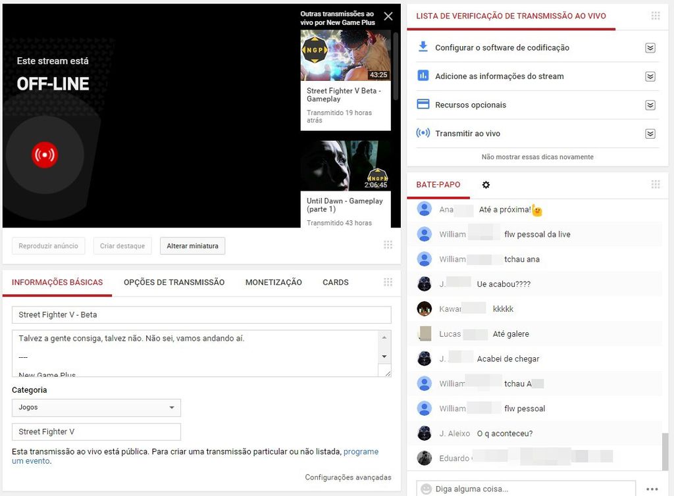Click drag handle of checklist panel
The height and width of the screenshot is (496, 674).
click(x=656, y=16)
